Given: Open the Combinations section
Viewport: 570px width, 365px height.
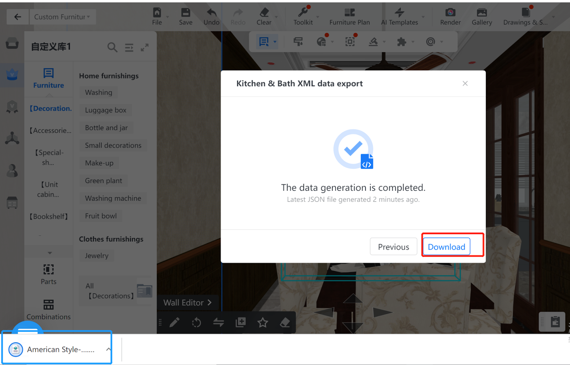Looking at the screenshot, I should (x=48, y=310).
